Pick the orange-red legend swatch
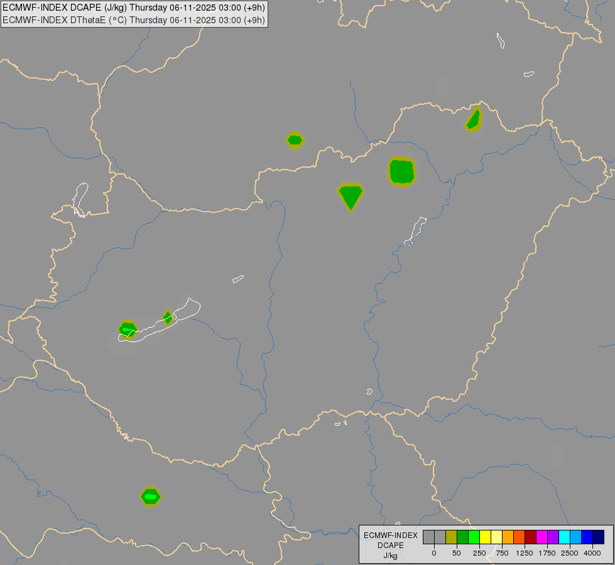 coord(520,537)
